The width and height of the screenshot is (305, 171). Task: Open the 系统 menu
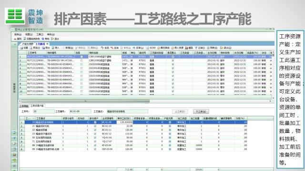click(18, 35)
